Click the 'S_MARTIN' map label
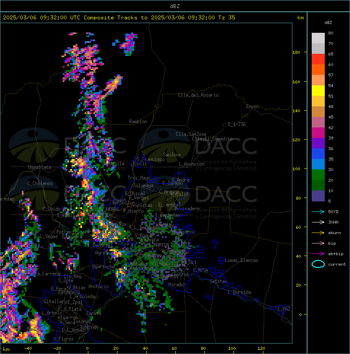The width and height of the screenshot is (350, 354). [159, 245]
